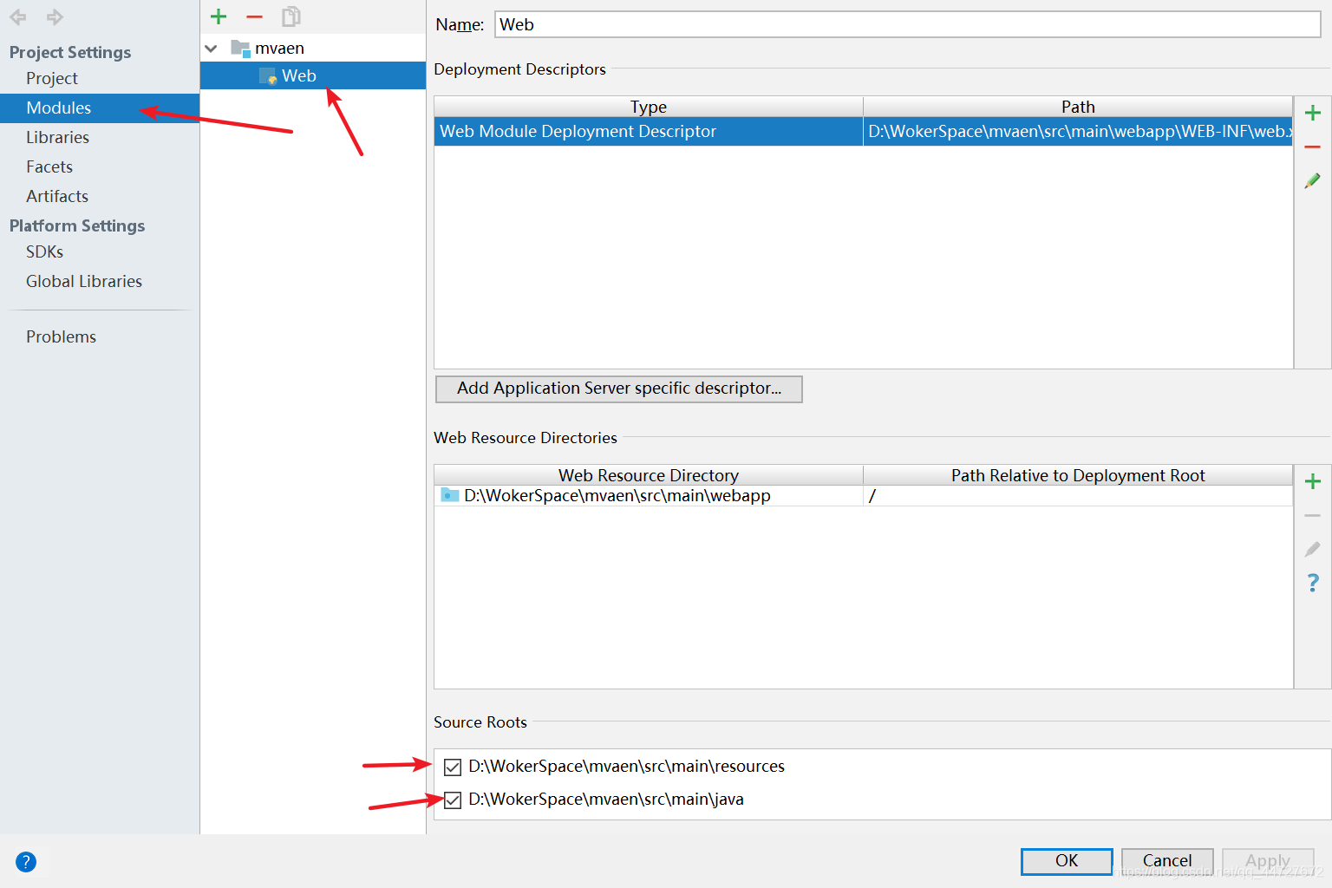
Task: Open the Project settings section
Action: point(52,78)
